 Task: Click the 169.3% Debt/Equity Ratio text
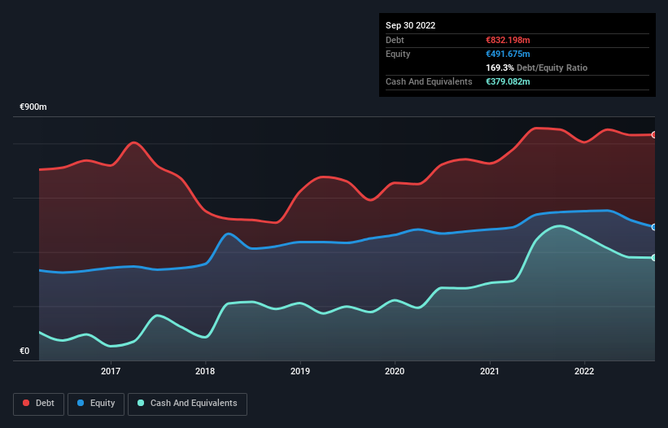(x=537, y=68)
